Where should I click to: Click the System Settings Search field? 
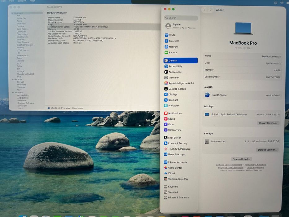pos(181,18)
